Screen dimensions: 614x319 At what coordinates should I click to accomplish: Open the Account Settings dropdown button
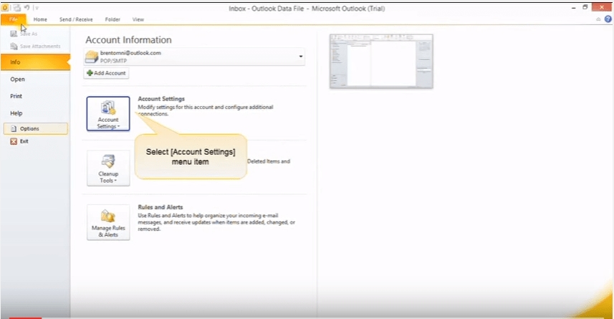coord(108,114)
